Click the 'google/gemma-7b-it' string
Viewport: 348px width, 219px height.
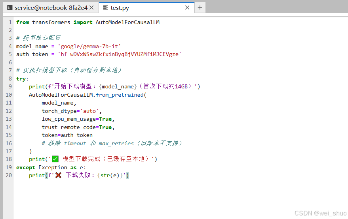[89, 47]
